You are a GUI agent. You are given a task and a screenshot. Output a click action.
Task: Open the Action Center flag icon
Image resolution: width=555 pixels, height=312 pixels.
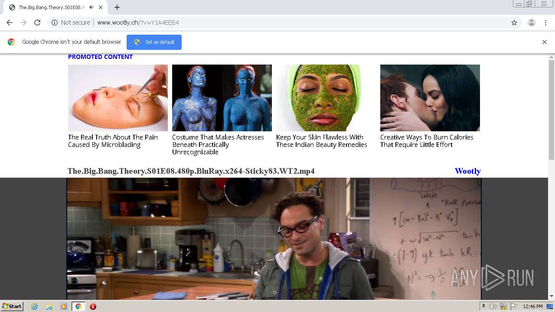point(514,306)
